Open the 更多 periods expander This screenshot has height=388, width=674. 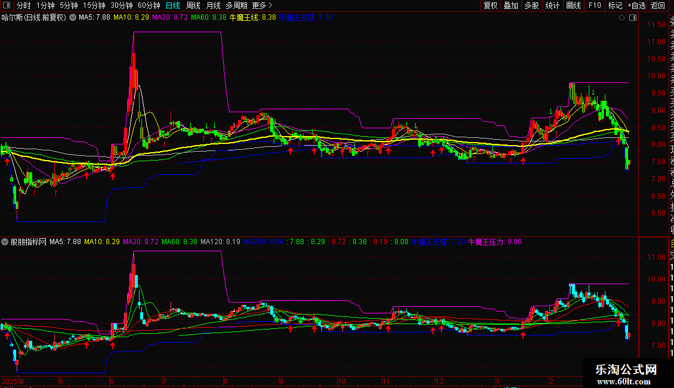[x=262, y=5]
